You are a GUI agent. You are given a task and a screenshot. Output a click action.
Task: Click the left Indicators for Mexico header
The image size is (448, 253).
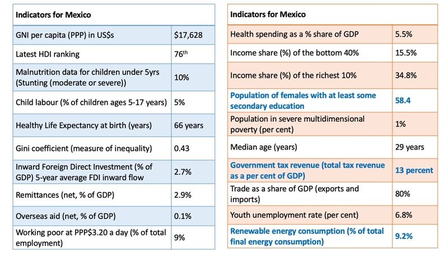53,15
